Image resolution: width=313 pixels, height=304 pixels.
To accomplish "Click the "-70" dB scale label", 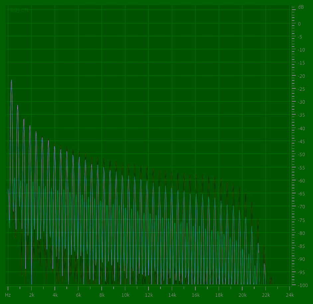I will click(301, 207).
